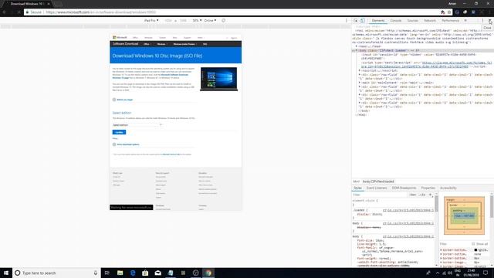Viewport: 494px width, 278px height.
Task: Select the body.CSPvNext.loaded breadcrumb
Action: 378,181
